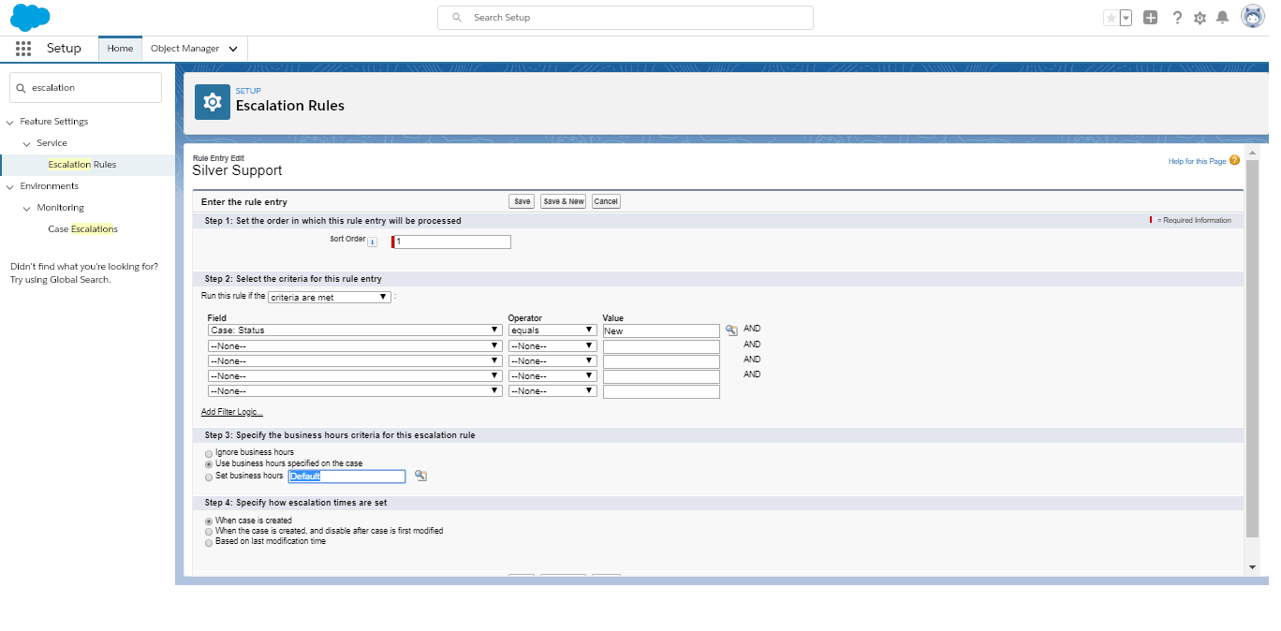
Task: Open the help question mark icon
Action: (x=1177, y=18)
